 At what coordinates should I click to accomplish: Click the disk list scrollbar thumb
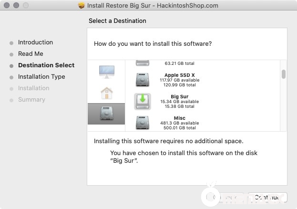coord(283,74)
